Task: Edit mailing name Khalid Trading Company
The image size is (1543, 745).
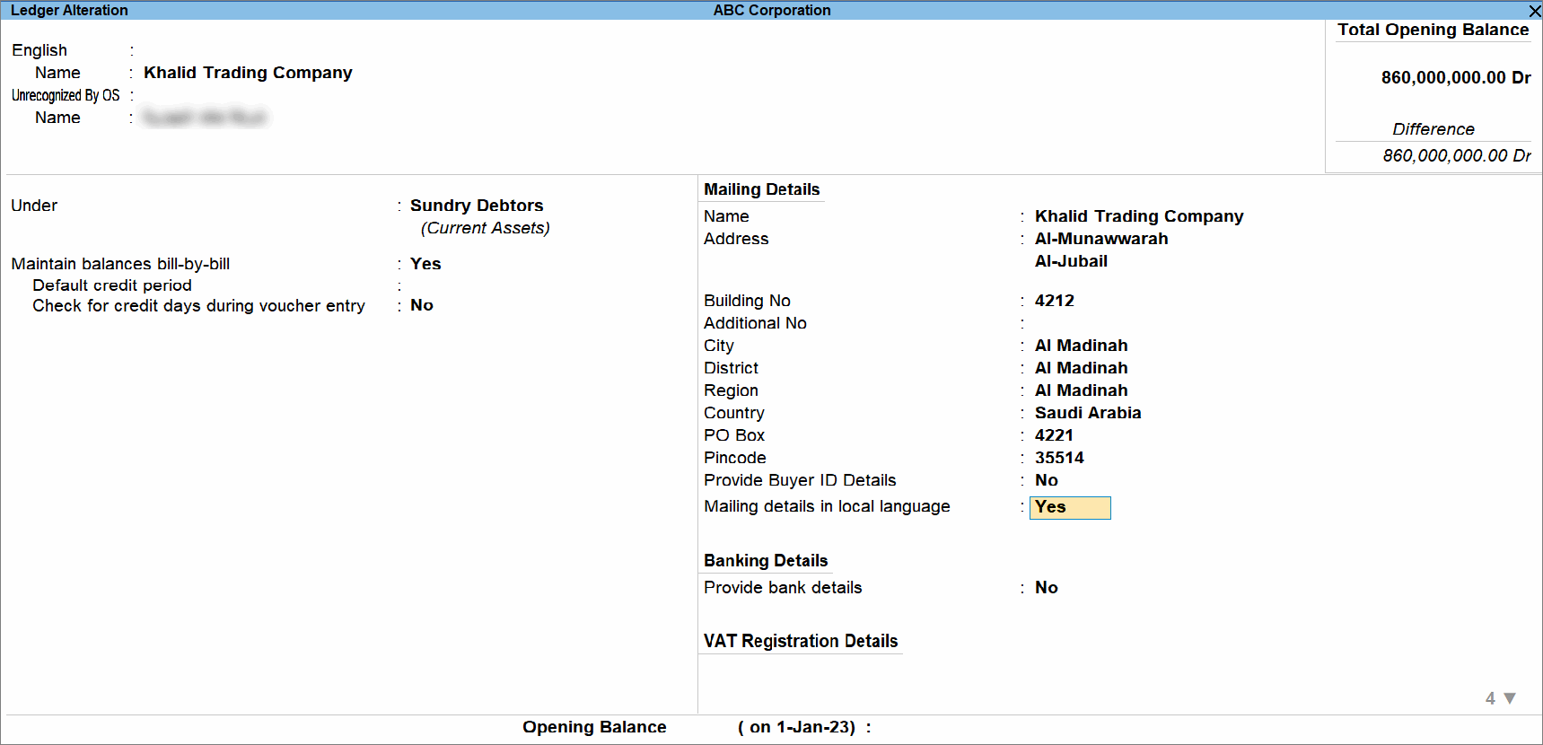Action: (1139, 216)
